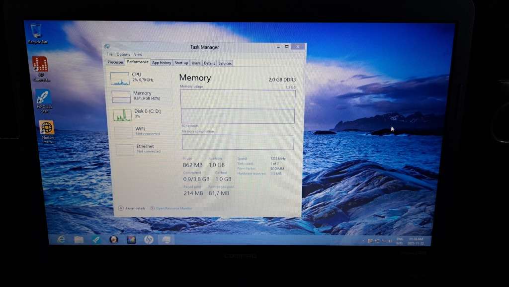The image size is (509, 287).
Task: Open the View menu
Action: (138, 54)
